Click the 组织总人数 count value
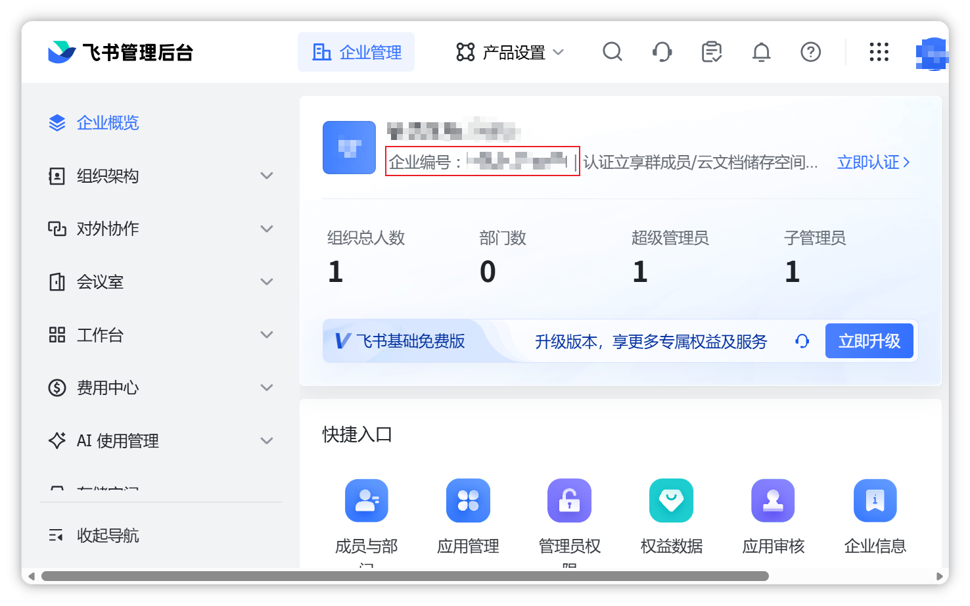 pos(336,271)
